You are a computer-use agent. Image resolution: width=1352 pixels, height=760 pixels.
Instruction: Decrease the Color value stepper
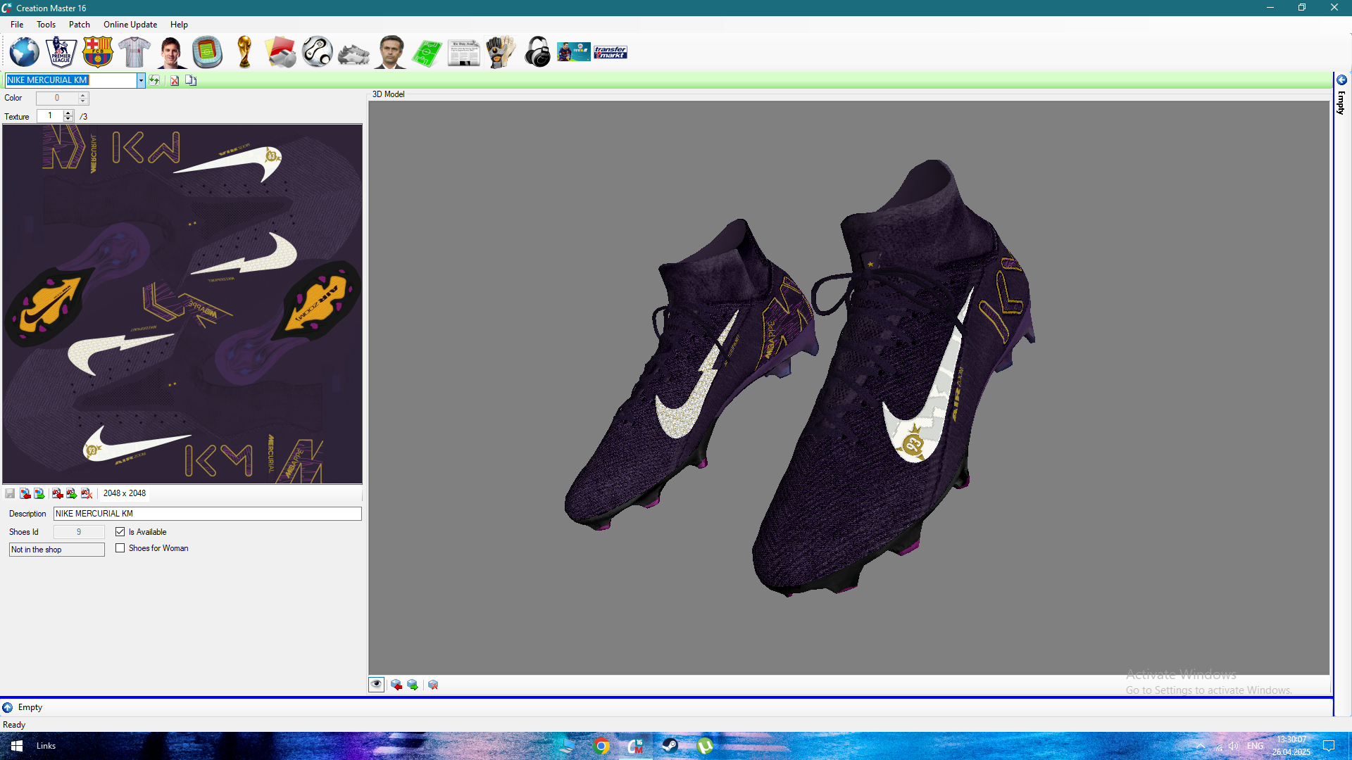(x=83, y=101)
